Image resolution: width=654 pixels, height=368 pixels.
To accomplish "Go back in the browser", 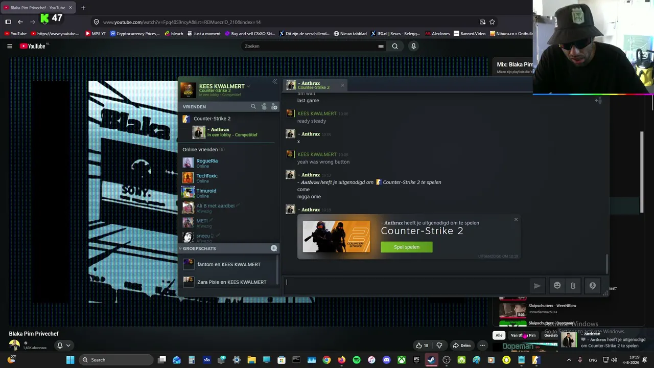I will 20,22.
